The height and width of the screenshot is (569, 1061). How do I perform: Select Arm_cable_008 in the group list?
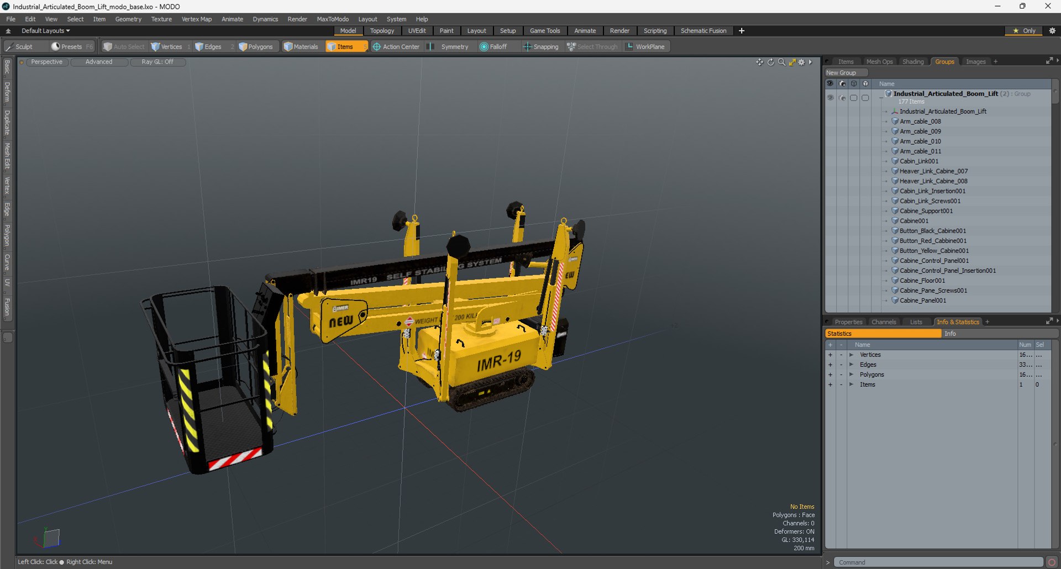[x=920, y=122]
